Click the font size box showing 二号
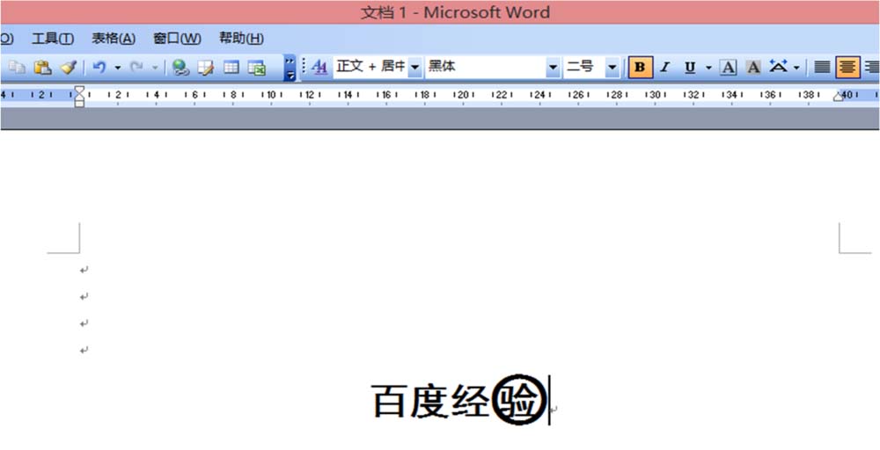880x450 pixels. point(583,68)
